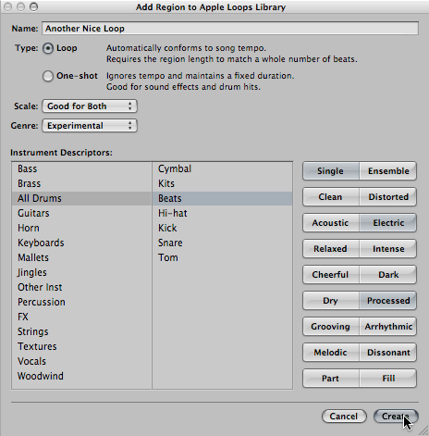
Task: Choose Kits in the drums sub-list
Action: (222, 183)
